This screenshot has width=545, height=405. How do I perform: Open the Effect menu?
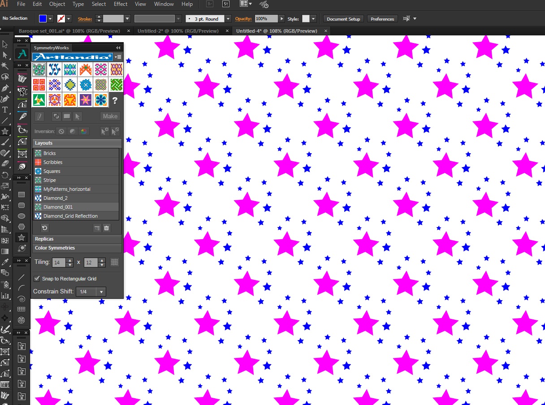point(121,4)
